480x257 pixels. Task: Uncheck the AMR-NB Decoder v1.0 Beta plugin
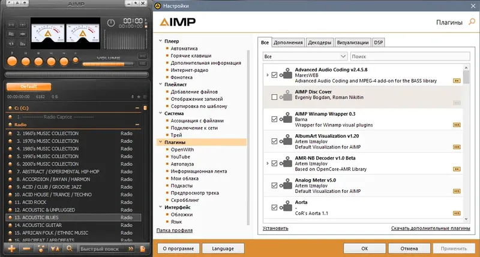[x=274, y=164]
